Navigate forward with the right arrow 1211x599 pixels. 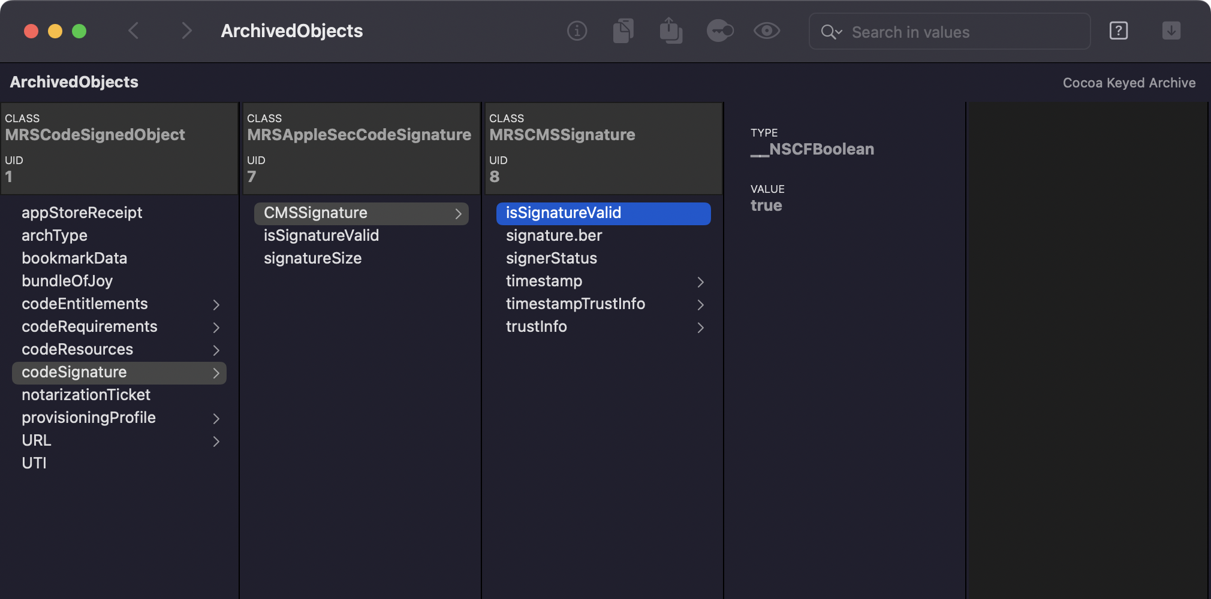pyautogui.click(x=186, y=31)
